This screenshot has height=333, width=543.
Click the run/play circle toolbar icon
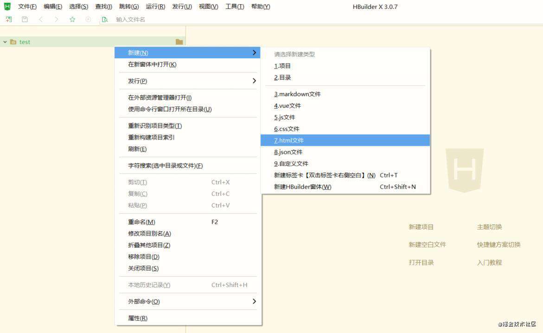(x=88, y=19)
